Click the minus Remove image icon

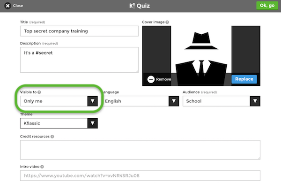(x=151, y=79)
